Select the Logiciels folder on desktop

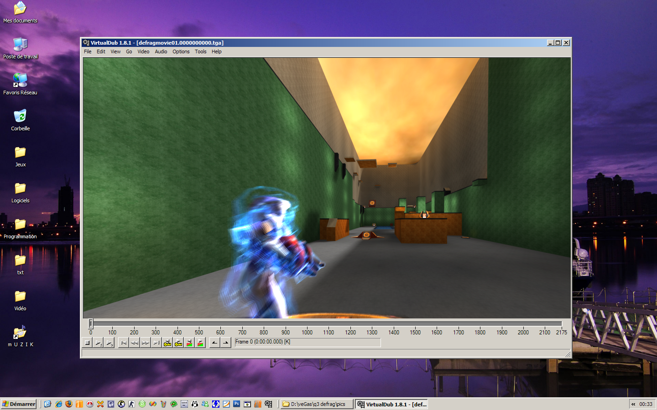pyautogui.click(x=20, y=192)
